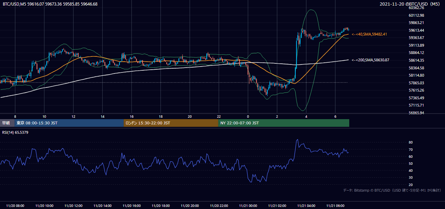Click the 11/20 18:00 time label
This screenshot has height=209, width=445.
click(161, 206)
